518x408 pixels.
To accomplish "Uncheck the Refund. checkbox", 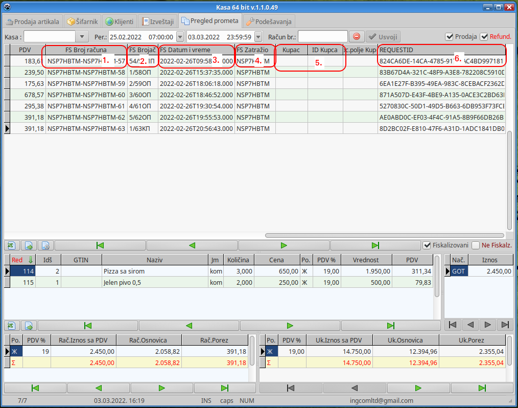I will (x=484, y=37).
